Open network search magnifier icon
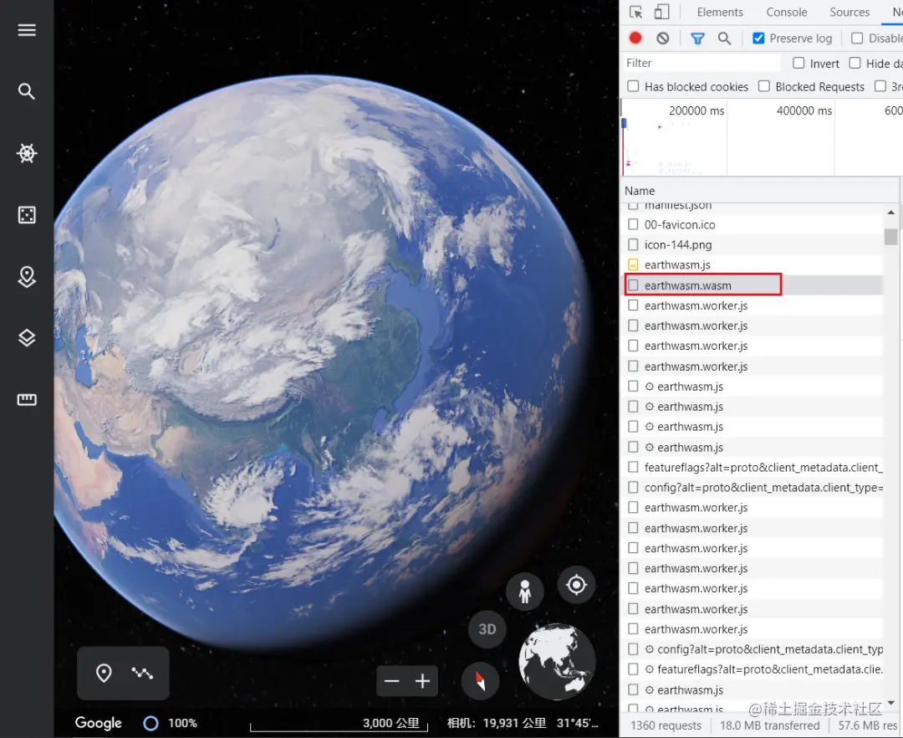 pos(724,38)
